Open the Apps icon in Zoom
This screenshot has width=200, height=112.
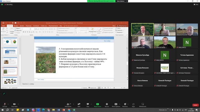pos(133,105)
